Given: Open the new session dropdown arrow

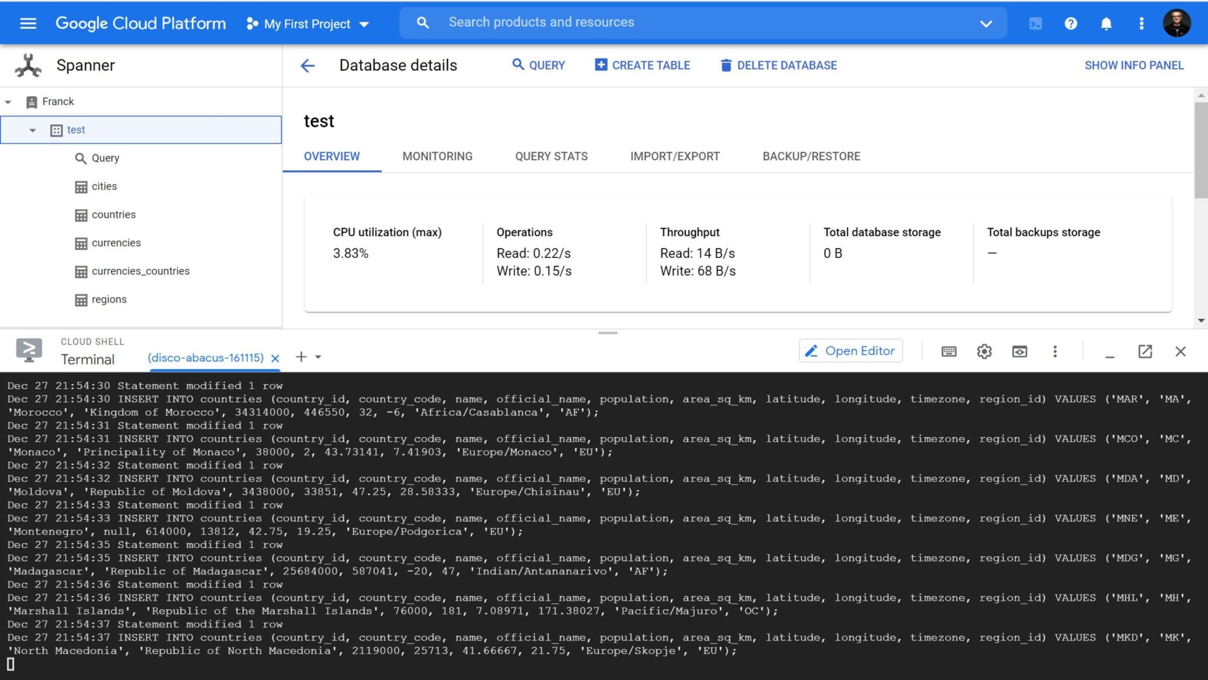Looking at the screenshot, I should point(318,357).
